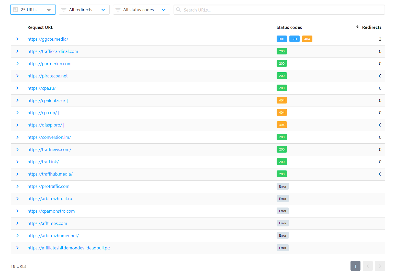Click the 404 status badge for cpalenta.ru

click(282, 100)
